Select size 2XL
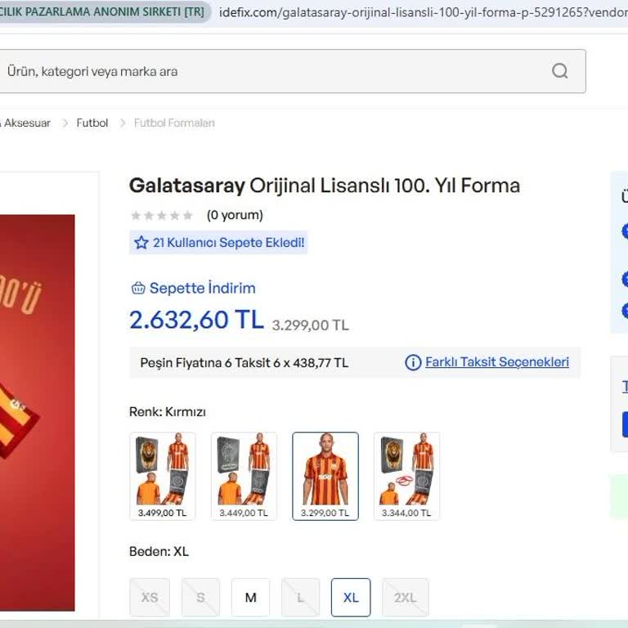628x628 pixels. pos(406,597)
